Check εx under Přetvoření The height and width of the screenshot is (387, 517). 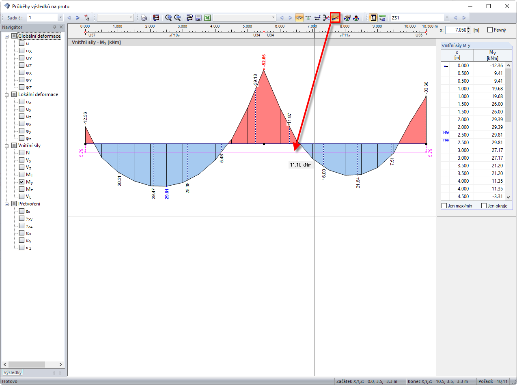[22, 211]
